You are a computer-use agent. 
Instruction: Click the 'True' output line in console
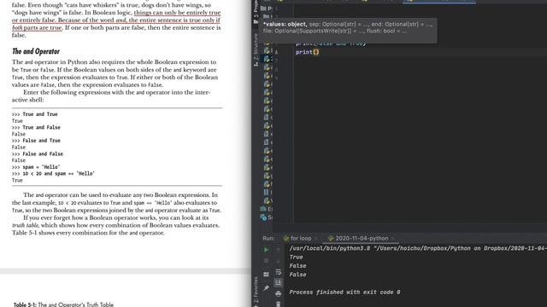297,258
